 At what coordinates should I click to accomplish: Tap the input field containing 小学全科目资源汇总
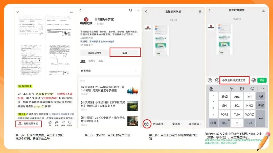[x=234, y=80]
